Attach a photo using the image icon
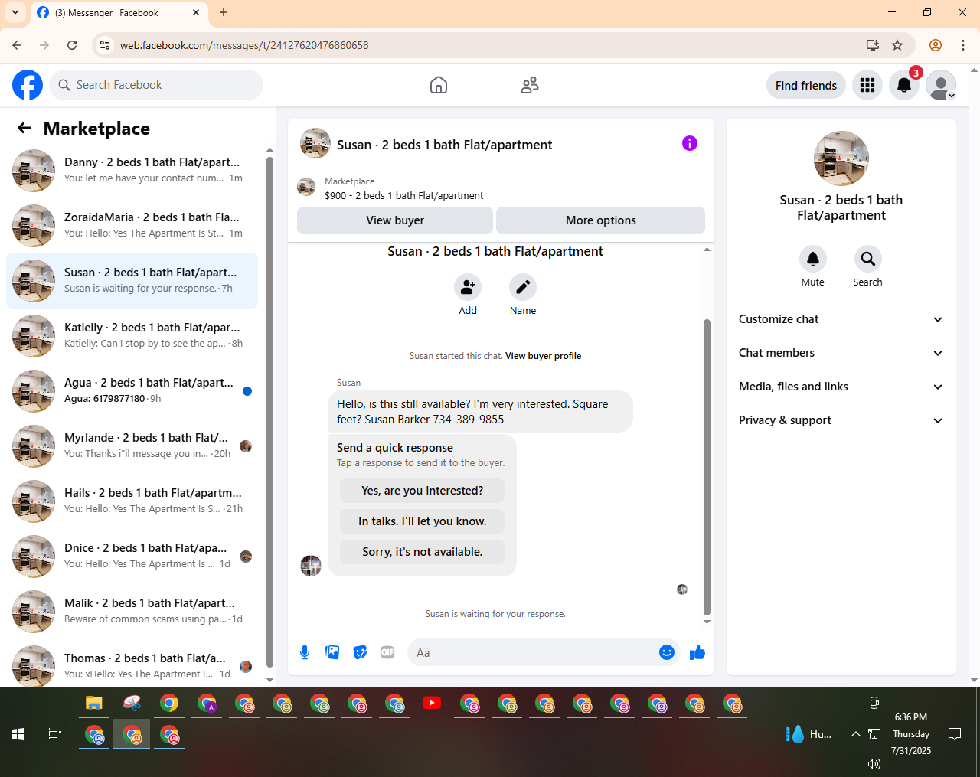 pyautogui.click(x=332, y=652)
